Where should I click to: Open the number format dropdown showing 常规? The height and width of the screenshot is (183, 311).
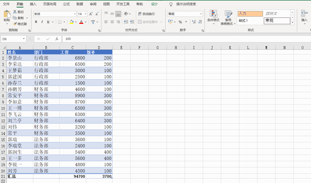tap(201, 14)
